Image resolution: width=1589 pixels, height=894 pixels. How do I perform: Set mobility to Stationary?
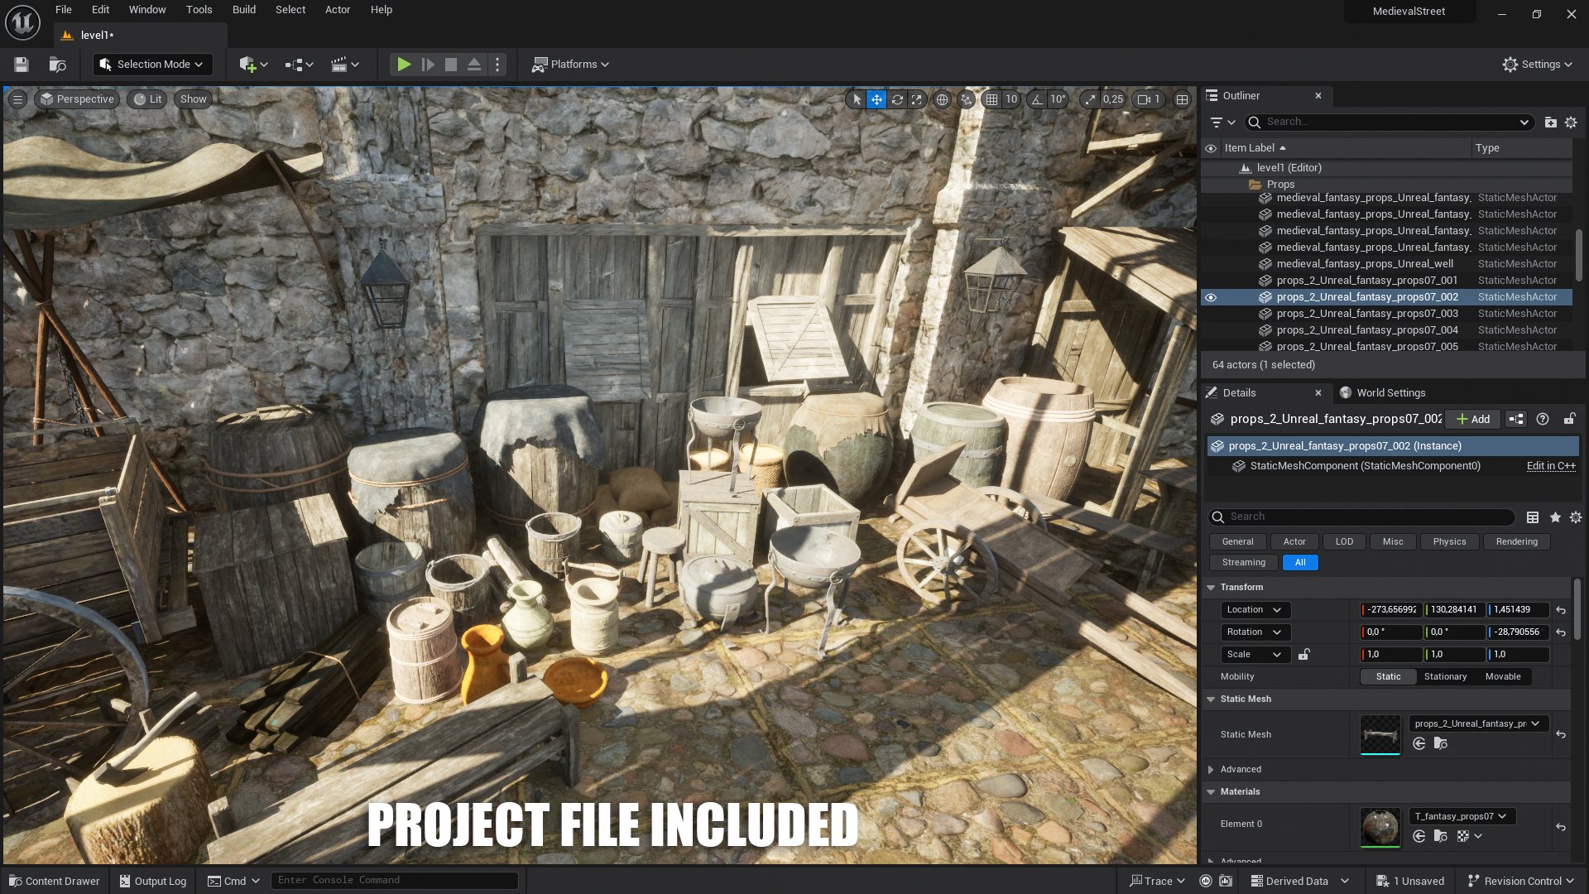(x=1445, y=677)
